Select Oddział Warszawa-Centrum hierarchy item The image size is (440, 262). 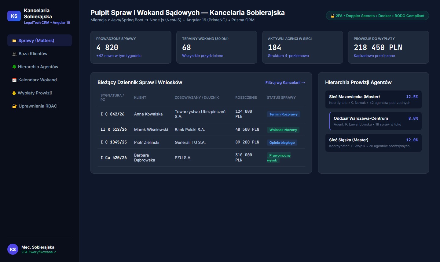coord(376,121)
